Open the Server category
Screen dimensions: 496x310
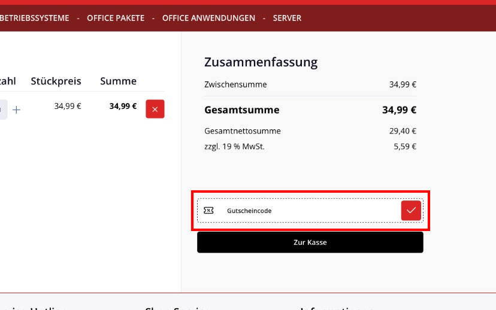pyautogui.click(x=287, y=18)
